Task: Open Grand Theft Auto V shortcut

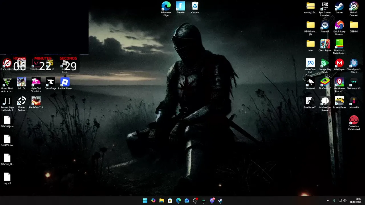Action: [x=7, y=85]
